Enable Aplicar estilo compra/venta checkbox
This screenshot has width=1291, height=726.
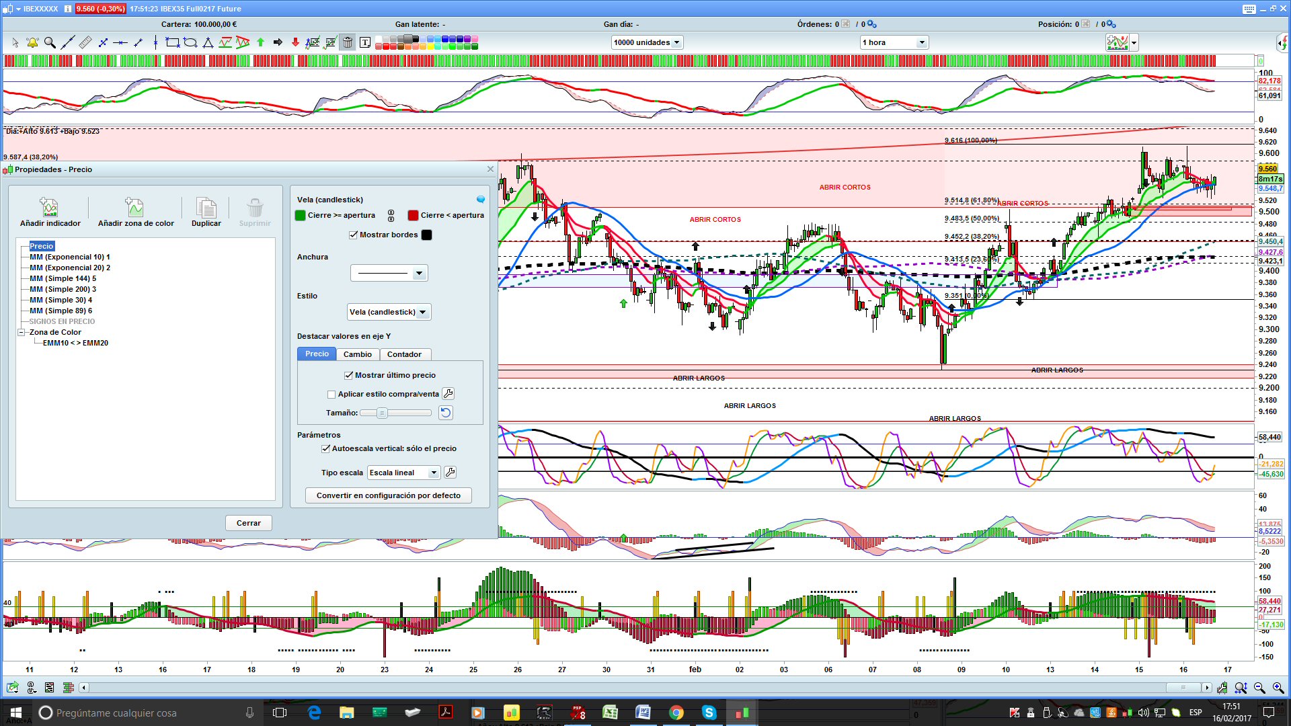331,395
